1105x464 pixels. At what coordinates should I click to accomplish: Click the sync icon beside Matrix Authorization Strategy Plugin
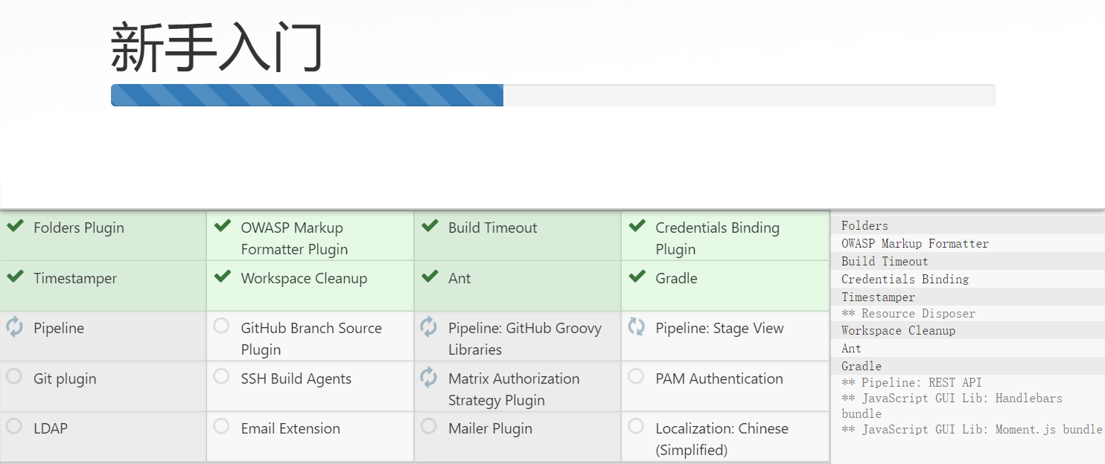point(429,377)
